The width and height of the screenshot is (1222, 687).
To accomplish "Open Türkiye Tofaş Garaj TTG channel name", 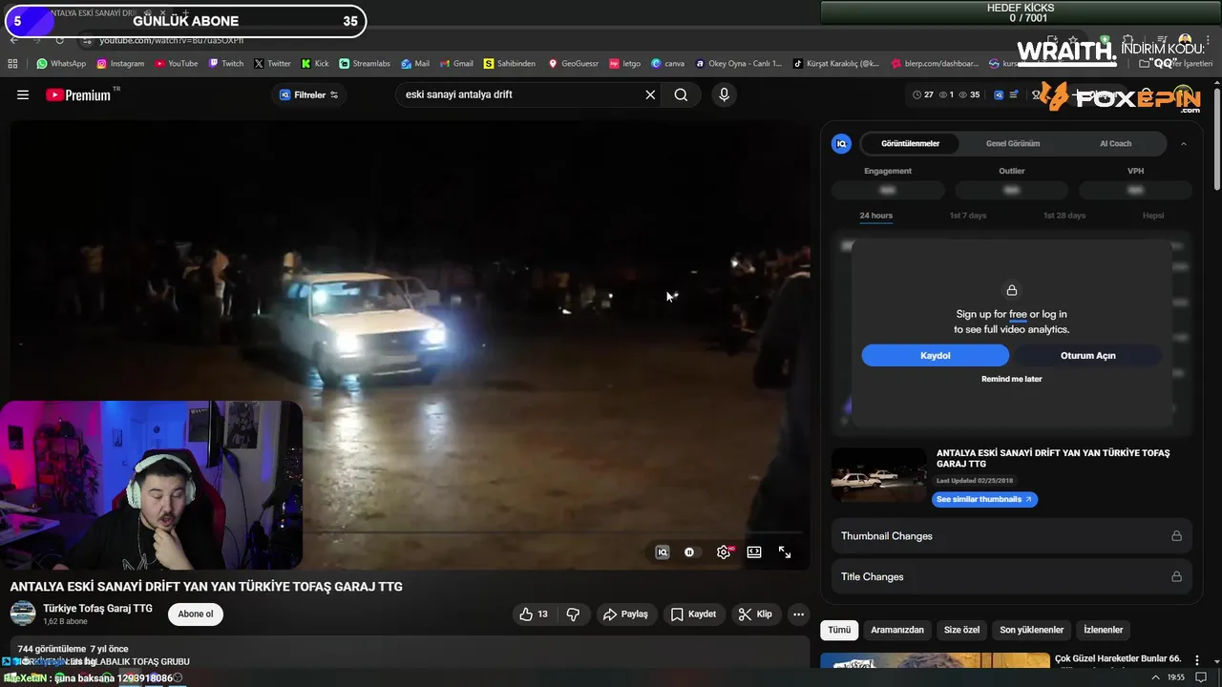I will click(97, 608).
